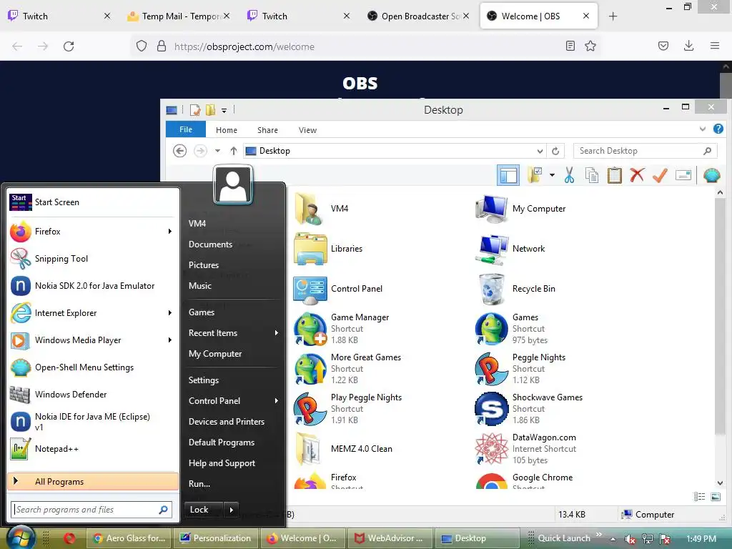
Task: Click the red Delete X toolbar icon
Action: [637, 175]
